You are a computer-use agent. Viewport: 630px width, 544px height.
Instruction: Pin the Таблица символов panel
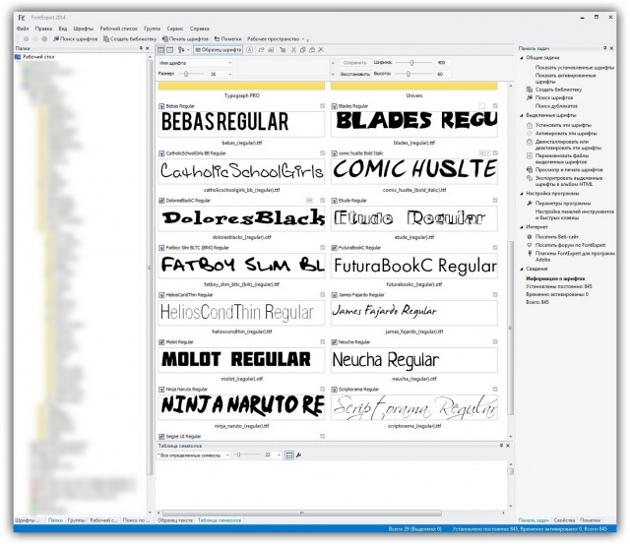(x=501, y=446)
